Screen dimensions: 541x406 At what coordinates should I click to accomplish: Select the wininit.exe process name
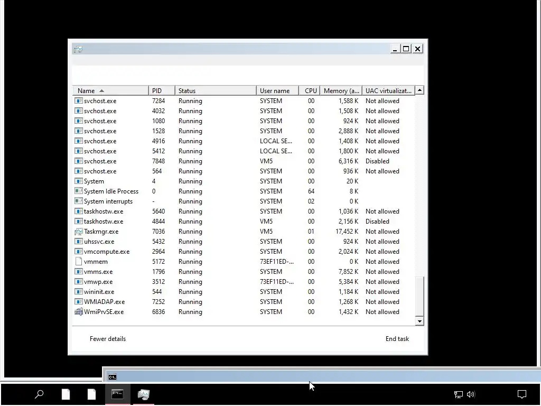pyautogui.click(x=99, y=292)
